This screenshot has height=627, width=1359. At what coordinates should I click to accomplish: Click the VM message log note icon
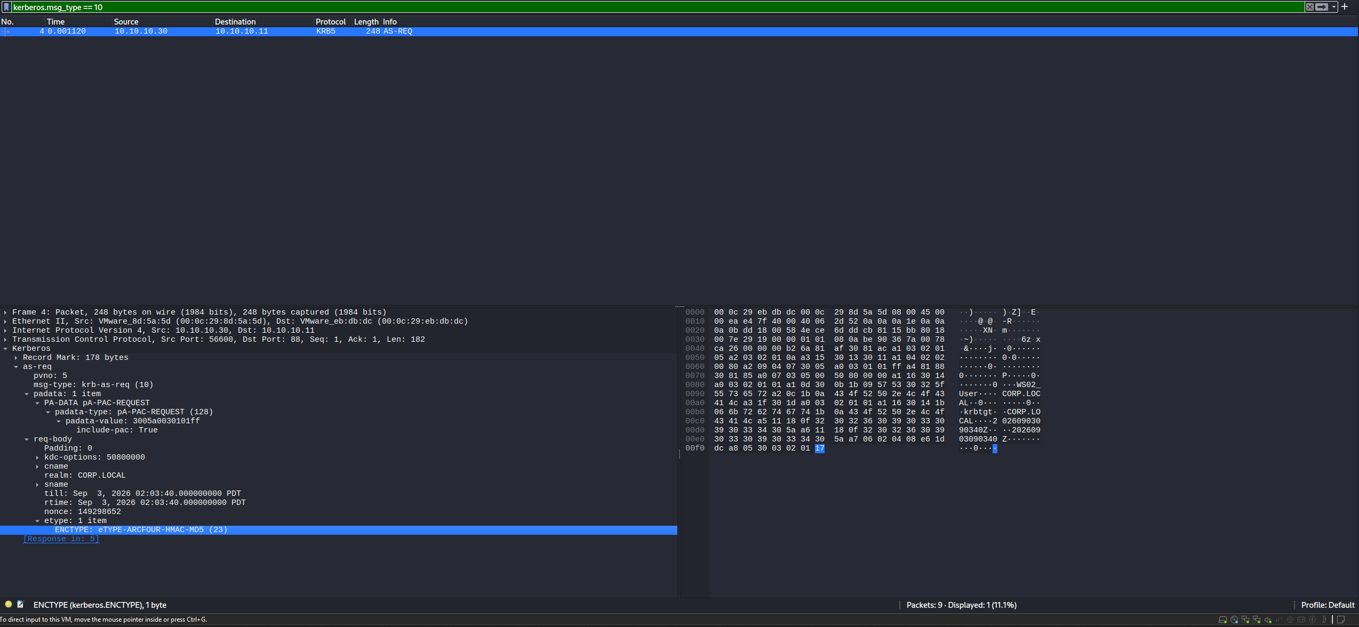tap(1340, 620)
